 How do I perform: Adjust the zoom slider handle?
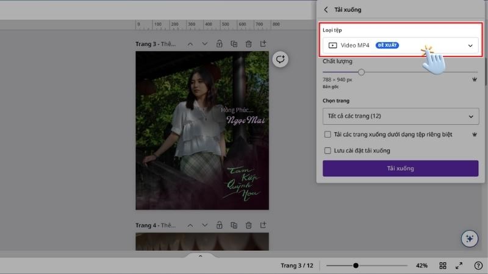coord(356,265)
